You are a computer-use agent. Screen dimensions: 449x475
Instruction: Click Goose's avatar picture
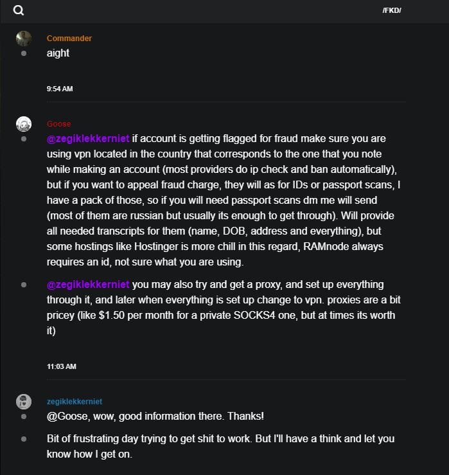click(24, 124)
